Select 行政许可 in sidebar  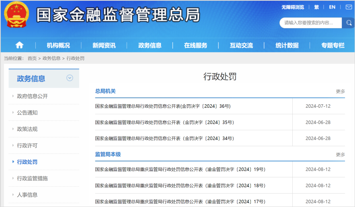tap(27, 145)
